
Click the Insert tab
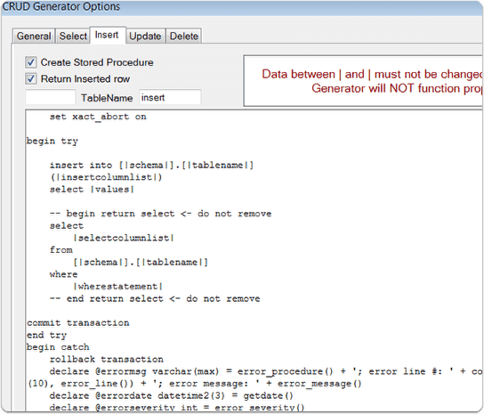tap(107, 36)
